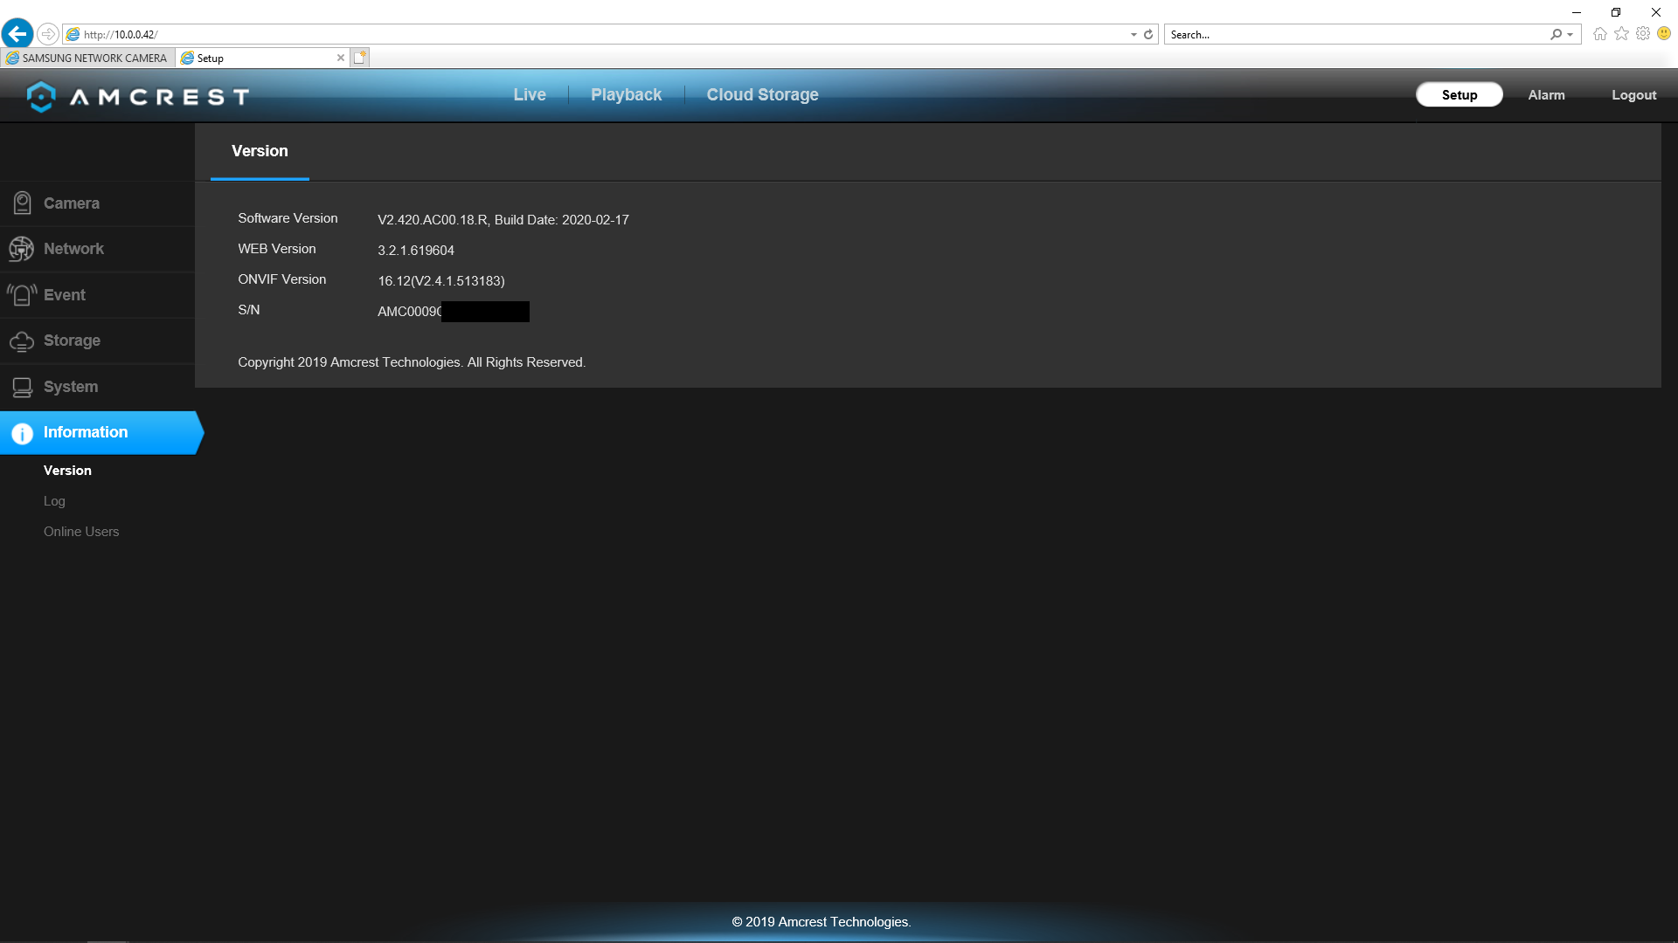Image resolution: width=1678 pixels, height=943 pixels.
Task: Click Logout
Action: [x=1633, y=95]
